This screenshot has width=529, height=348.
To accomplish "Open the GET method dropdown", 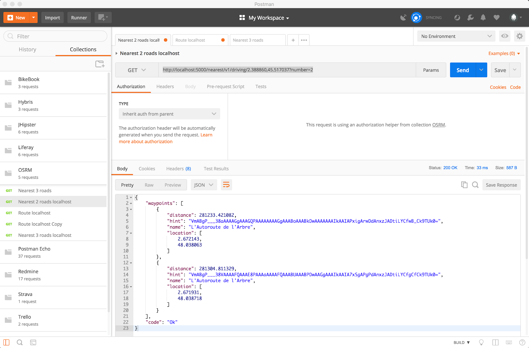I will point(137,70).
